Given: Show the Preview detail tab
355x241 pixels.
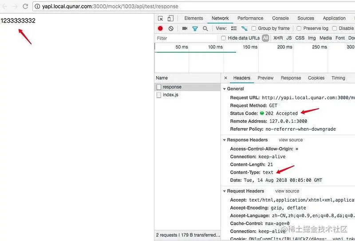Looking at the screenshot, I should (265, 78).
